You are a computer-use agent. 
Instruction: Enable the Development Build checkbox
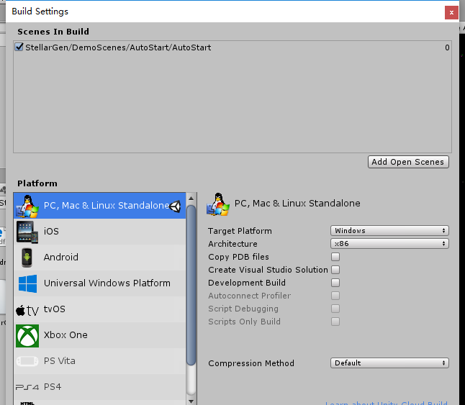click(x=335, y=283)
